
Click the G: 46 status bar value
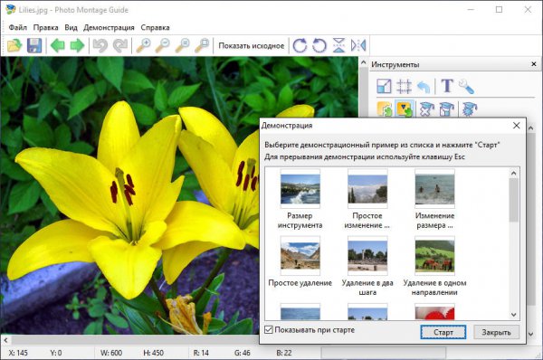click(x=242, y=353)
